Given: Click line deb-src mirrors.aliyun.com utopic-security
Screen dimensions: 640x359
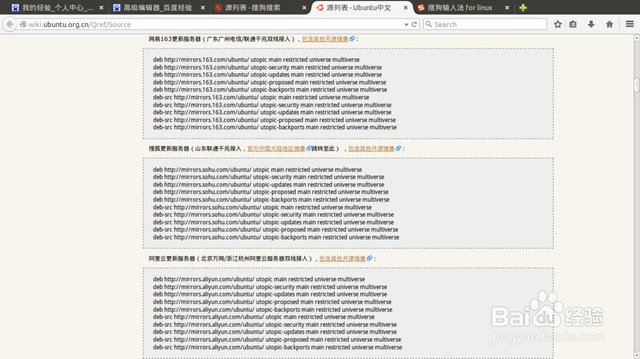Looking at the screenshot, I should point(275,325).
